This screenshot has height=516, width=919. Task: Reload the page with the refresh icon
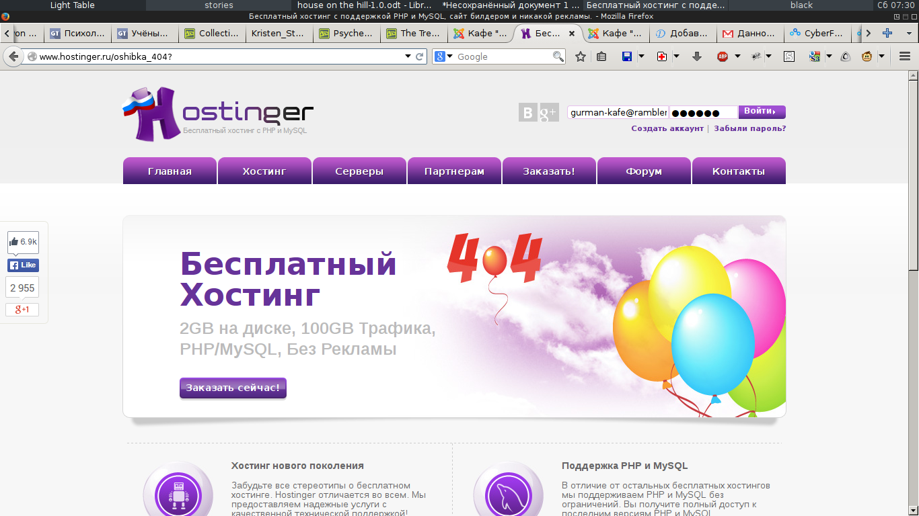click(420, 56)
